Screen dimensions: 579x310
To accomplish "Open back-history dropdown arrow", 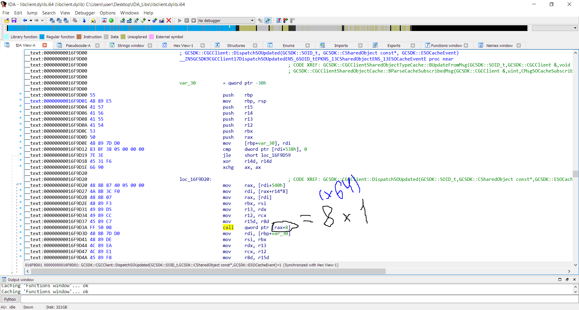I will pyautogui.click(x=31, y=20).
